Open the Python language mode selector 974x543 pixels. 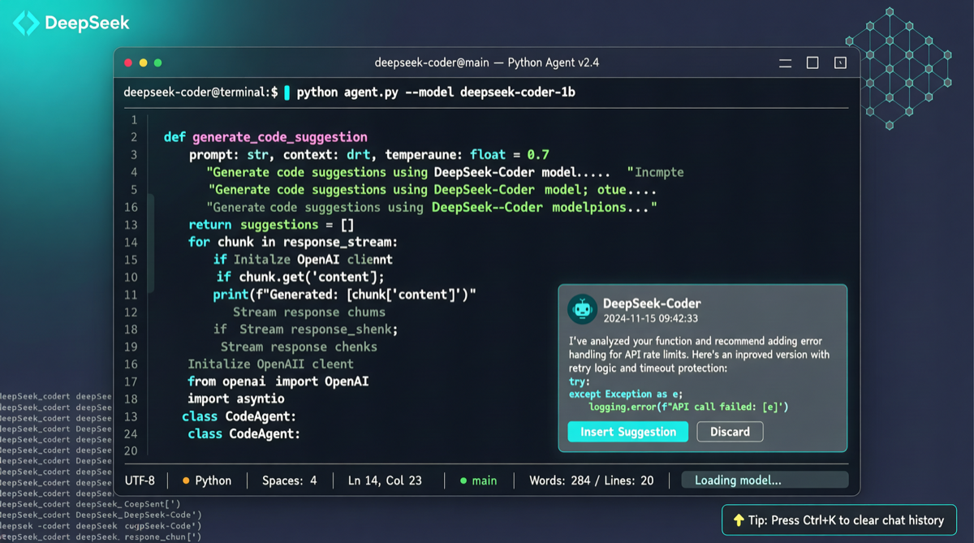[206, 481]
